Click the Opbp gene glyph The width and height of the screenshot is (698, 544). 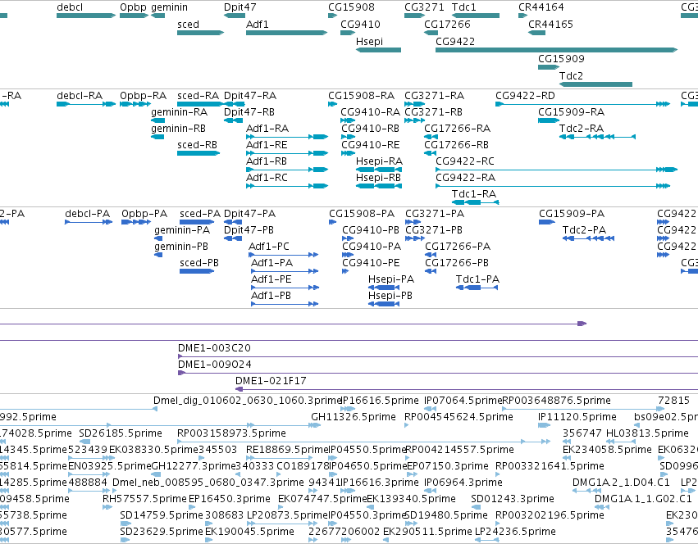point(134,16)
